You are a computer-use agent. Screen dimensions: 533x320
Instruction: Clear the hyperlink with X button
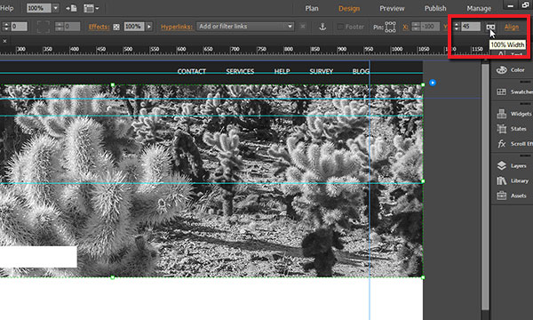click(x=303, y=27)
